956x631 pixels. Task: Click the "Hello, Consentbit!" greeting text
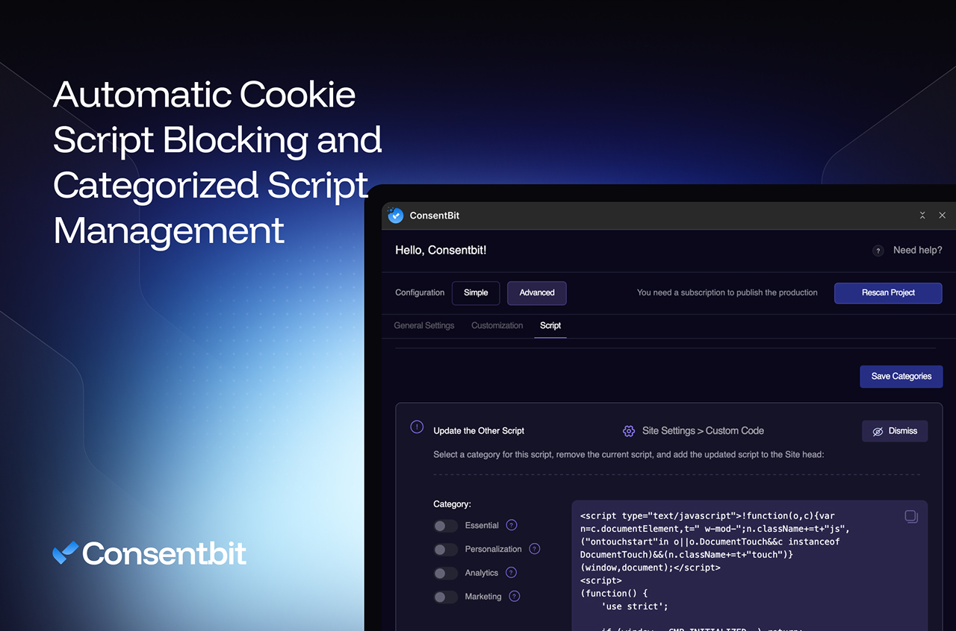point(441,250)
